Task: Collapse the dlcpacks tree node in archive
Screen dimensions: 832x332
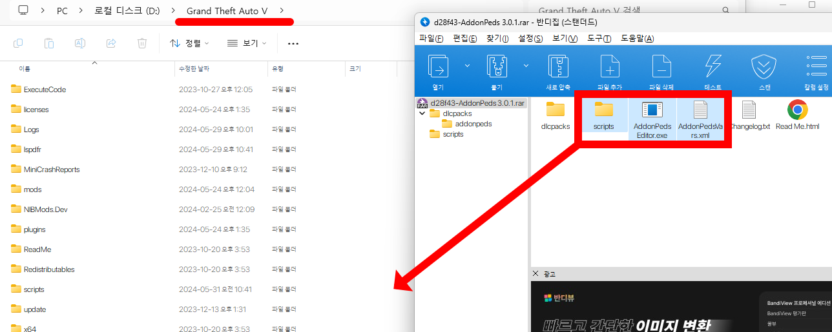Action: click(x=422, y=113)
